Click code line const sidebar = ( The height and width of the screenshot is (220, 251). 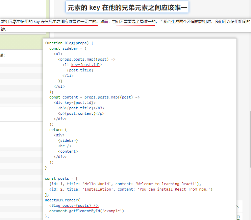coord(68,48)
